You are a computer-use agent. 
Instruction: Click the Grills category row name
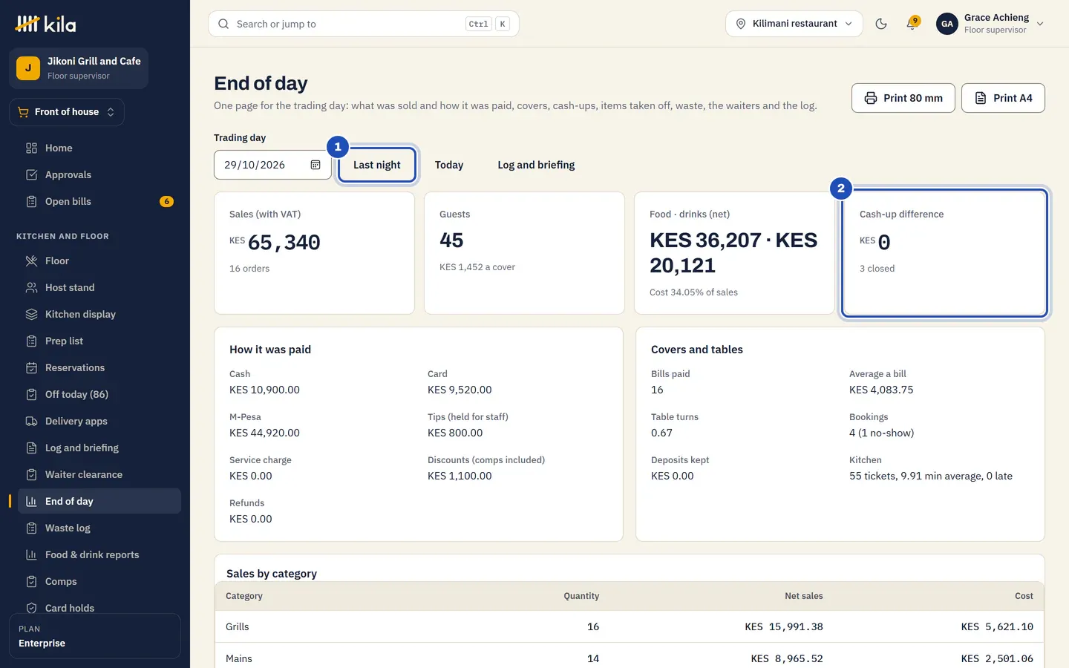pos(238,626)
